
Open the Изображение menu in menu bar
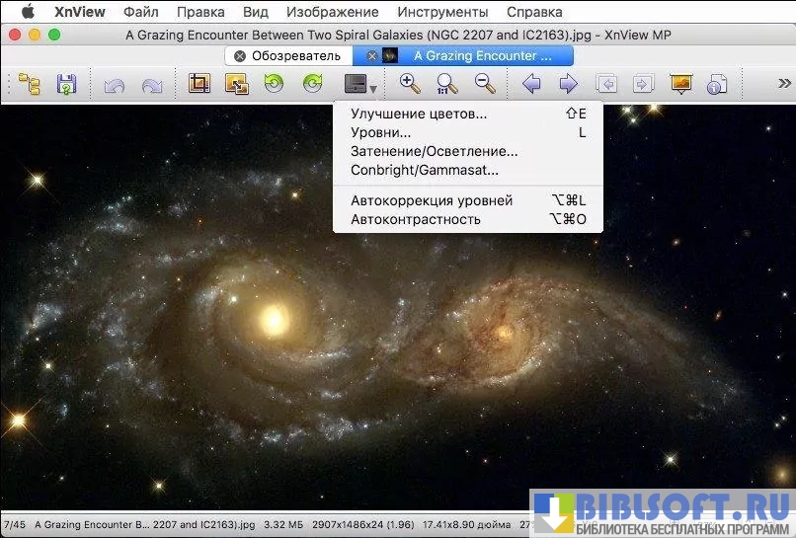click(x=332, y=12)
